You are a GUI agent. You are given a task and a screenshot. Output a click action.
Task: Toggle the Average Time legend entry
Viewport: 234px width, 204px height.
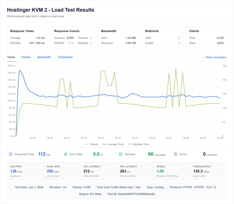[113, 144]
